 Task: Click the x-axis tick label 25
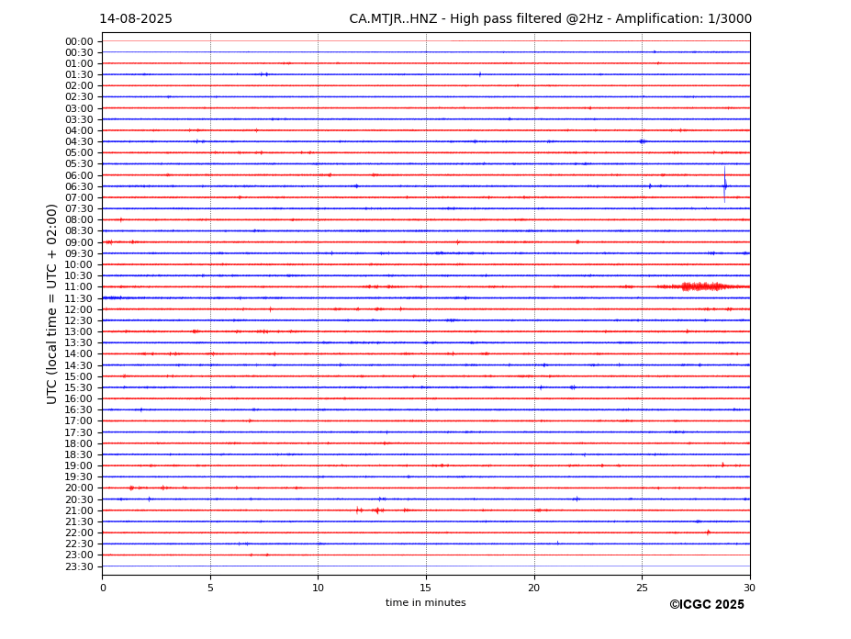point(642,588)
